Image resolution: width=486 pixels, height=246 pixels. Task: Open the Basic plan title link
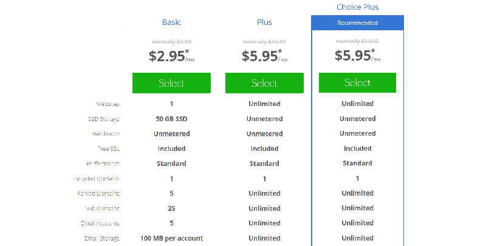(171, 22)
